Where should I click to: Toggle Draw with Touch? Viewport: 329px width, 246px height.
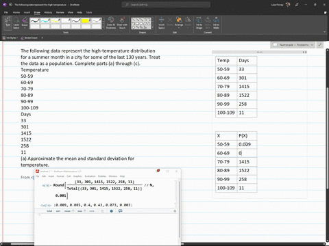click(x=122, y=23)
